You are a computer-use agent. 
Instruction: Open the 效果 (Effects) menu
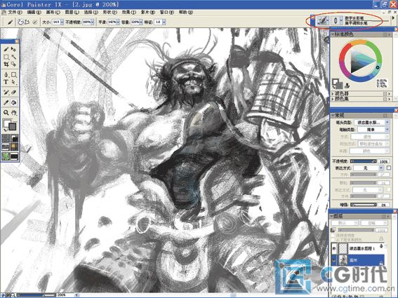pos(129,12)
